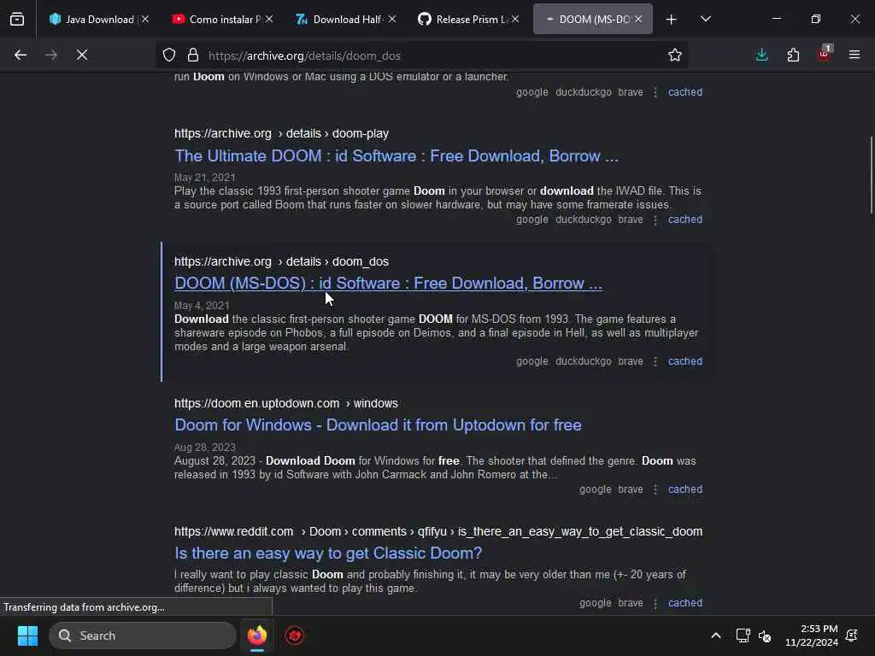Close the DOOM (MS-DOS) tab
This screenshot has height=656, width=875.
pos(637,19)
